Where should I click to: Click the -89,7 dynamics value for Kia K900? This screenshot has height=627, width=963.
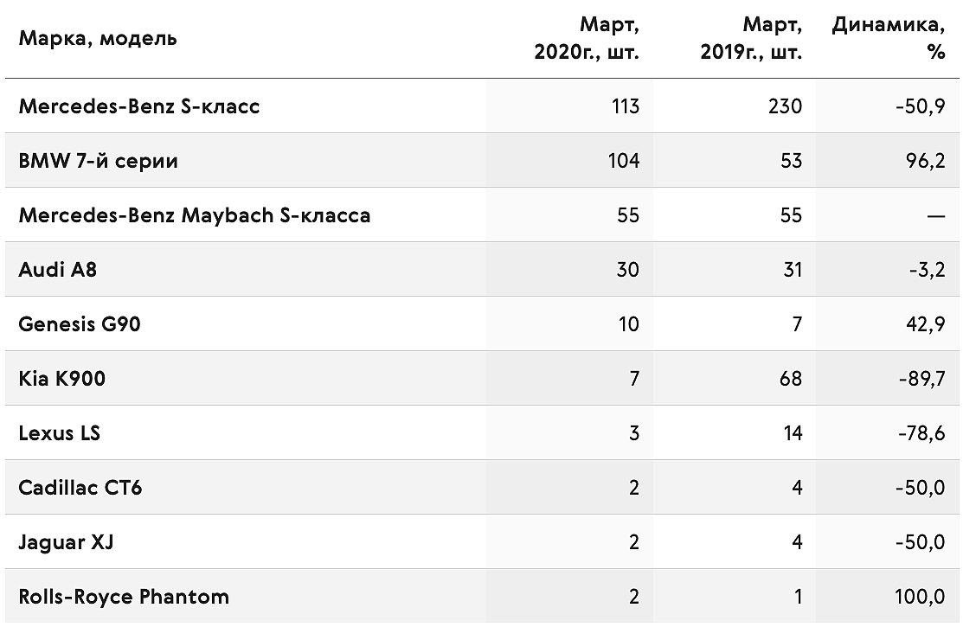tap(921, 379)
